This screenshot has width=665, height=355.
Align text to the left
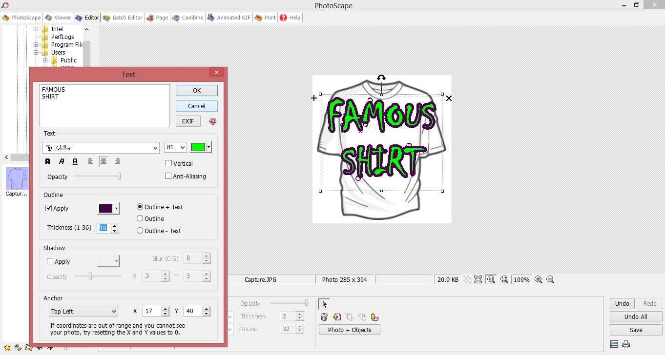(x=90, y=161)
